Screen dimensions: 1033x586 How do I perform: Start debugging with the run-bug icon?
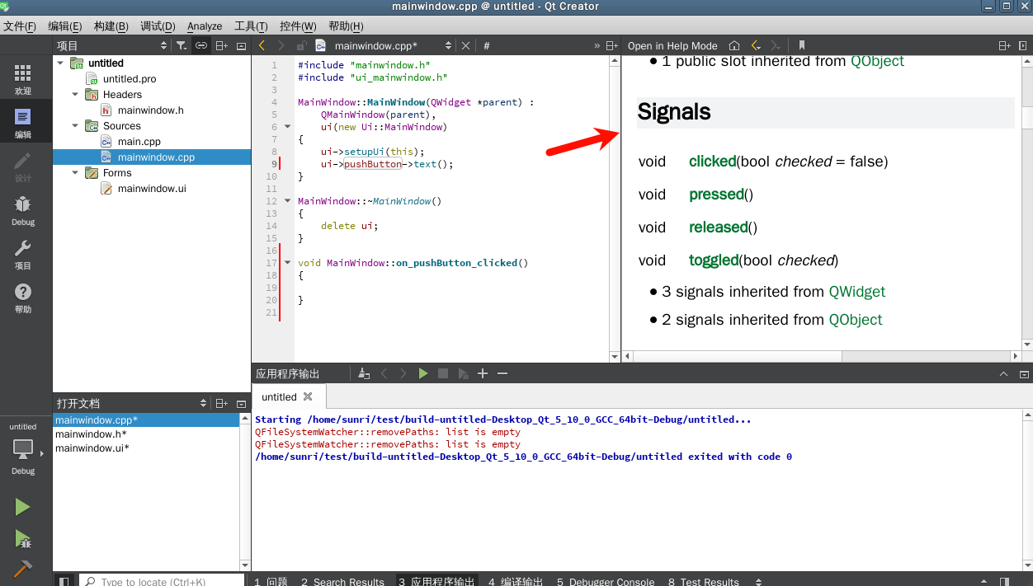(23, 540)
